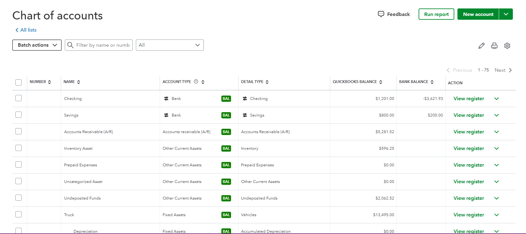
Task: Open the Batch actions dropdown
Action: (37, 45)
